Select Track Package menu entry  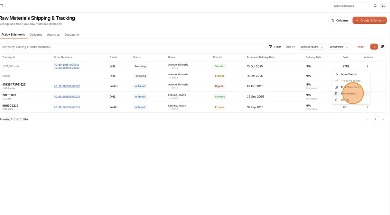point(351,81)
